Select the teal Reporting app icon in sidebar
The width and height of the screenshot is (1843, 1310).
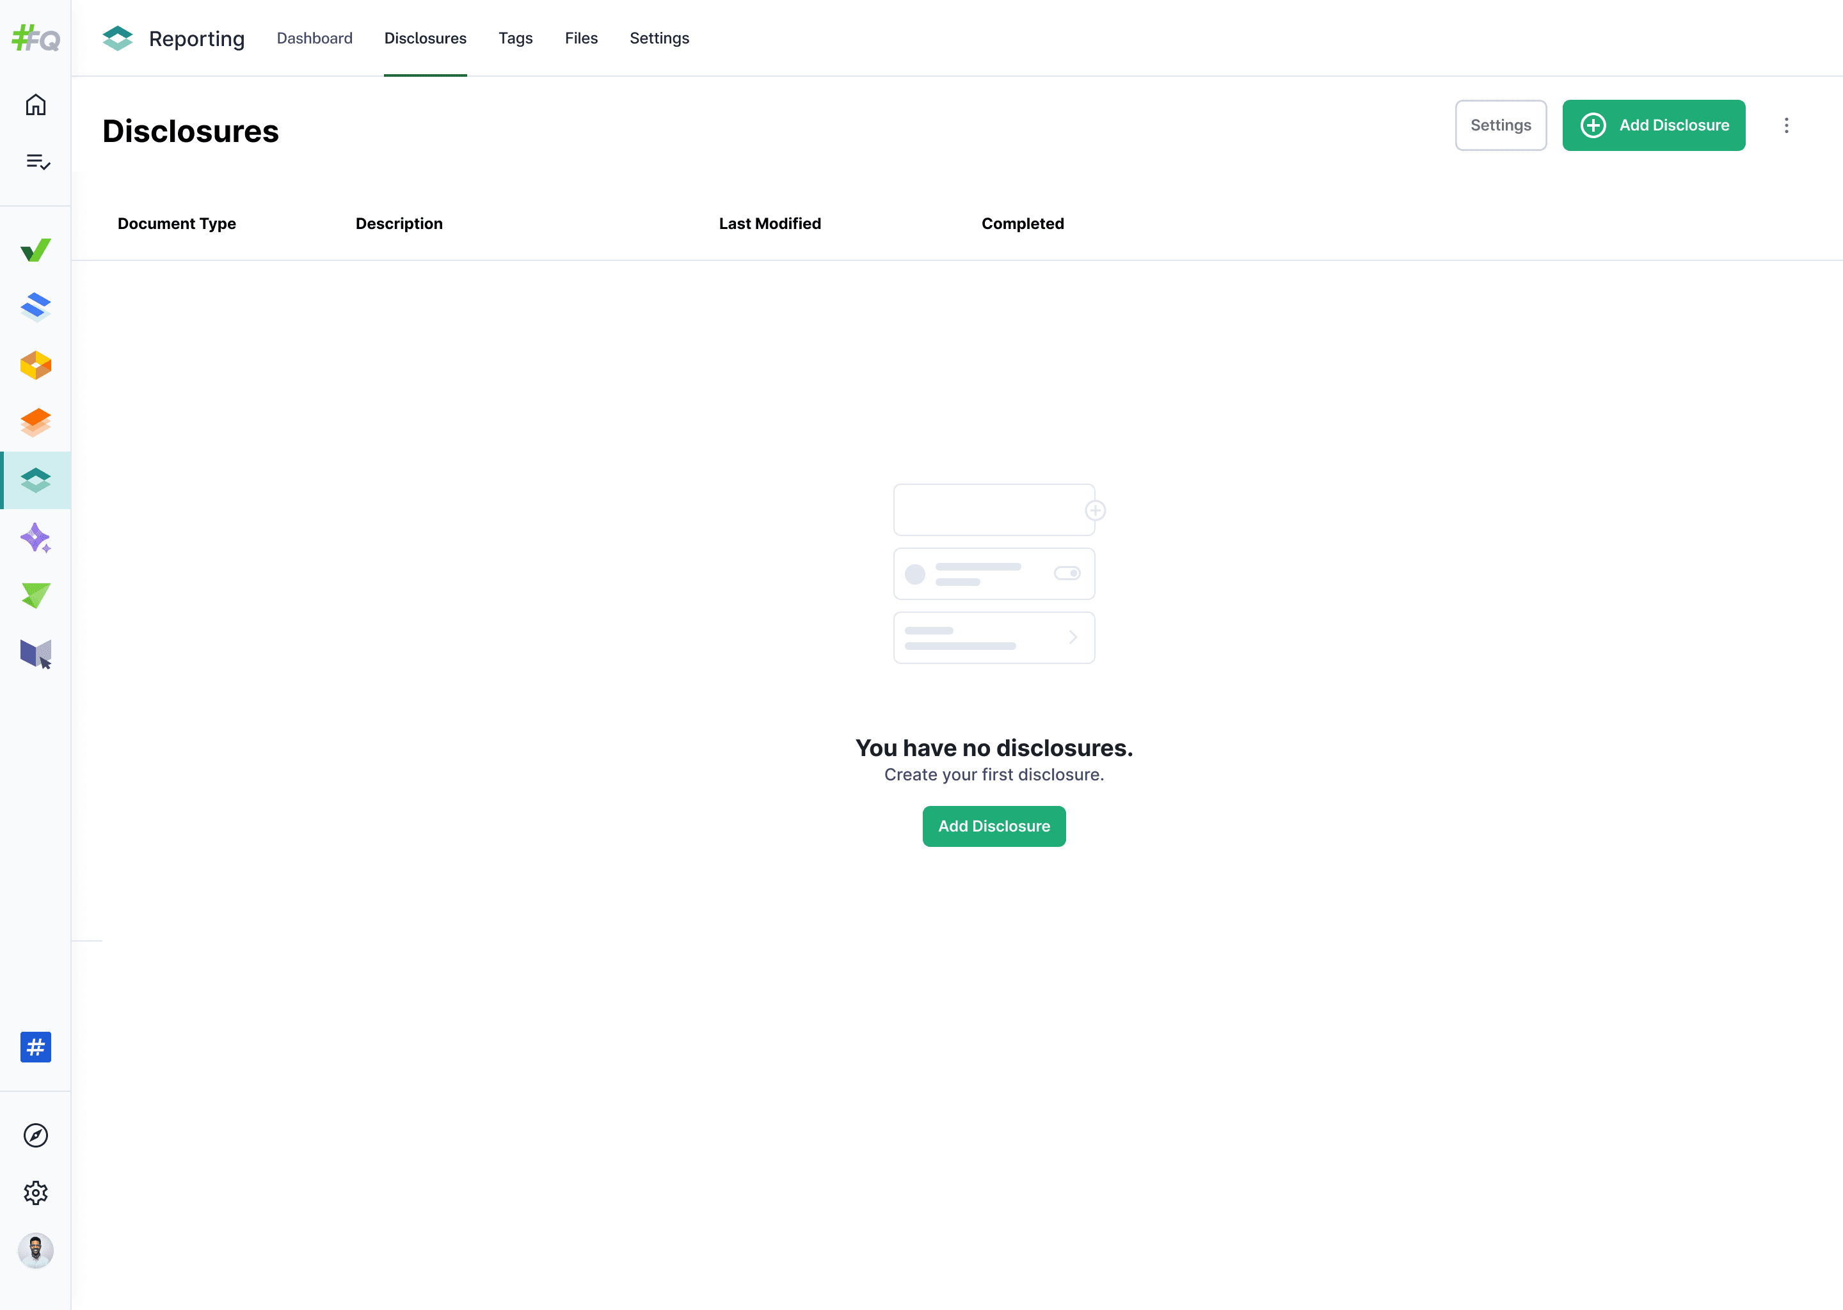click(x=35, y=481)
